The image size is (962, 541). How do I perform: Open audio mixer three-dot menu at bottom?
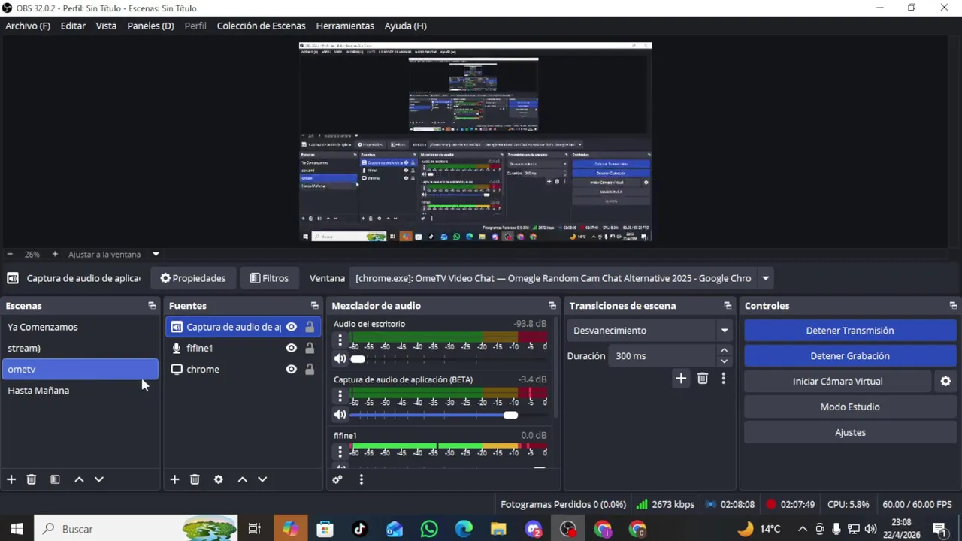point(361,479)
